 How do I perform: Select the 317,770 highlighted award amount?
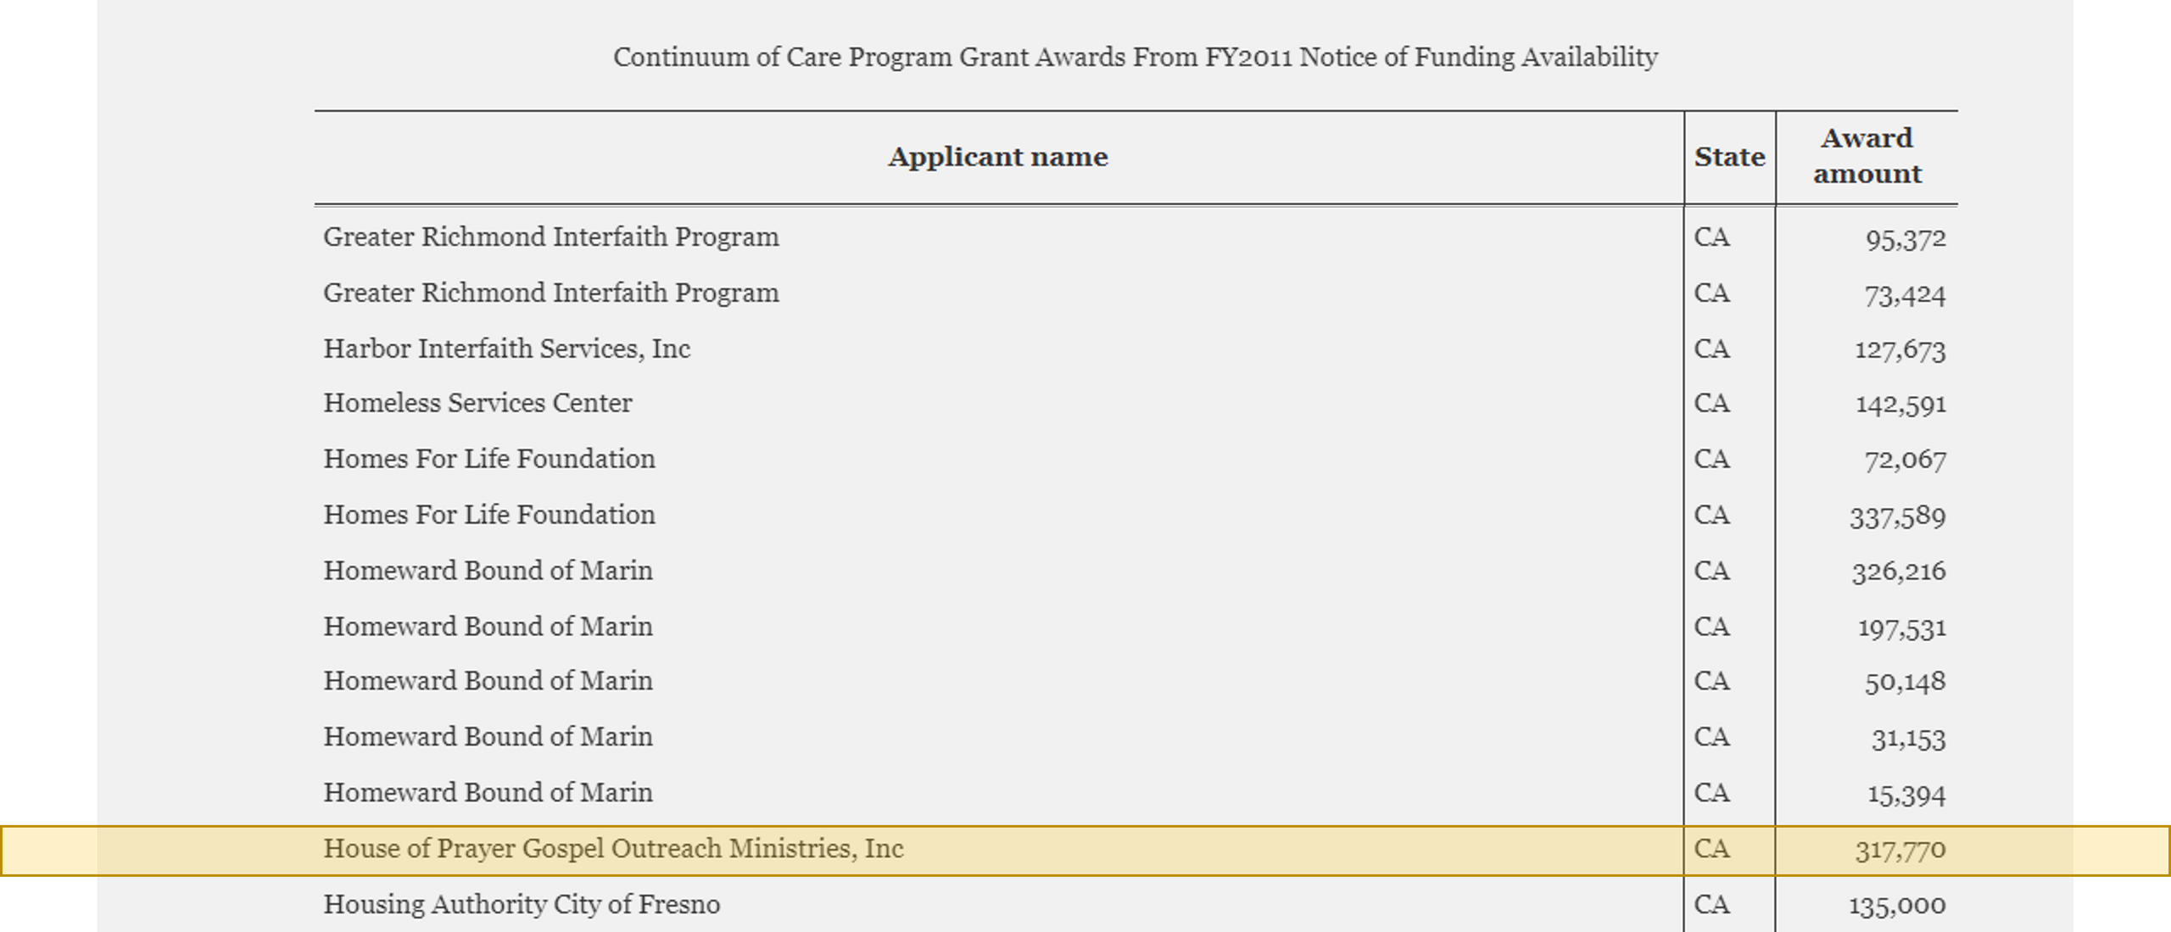(x=1900, y=850)
